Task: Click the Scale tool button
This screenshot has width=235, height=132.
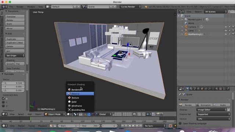Action: pyautogui.click(x=15, y=24)
